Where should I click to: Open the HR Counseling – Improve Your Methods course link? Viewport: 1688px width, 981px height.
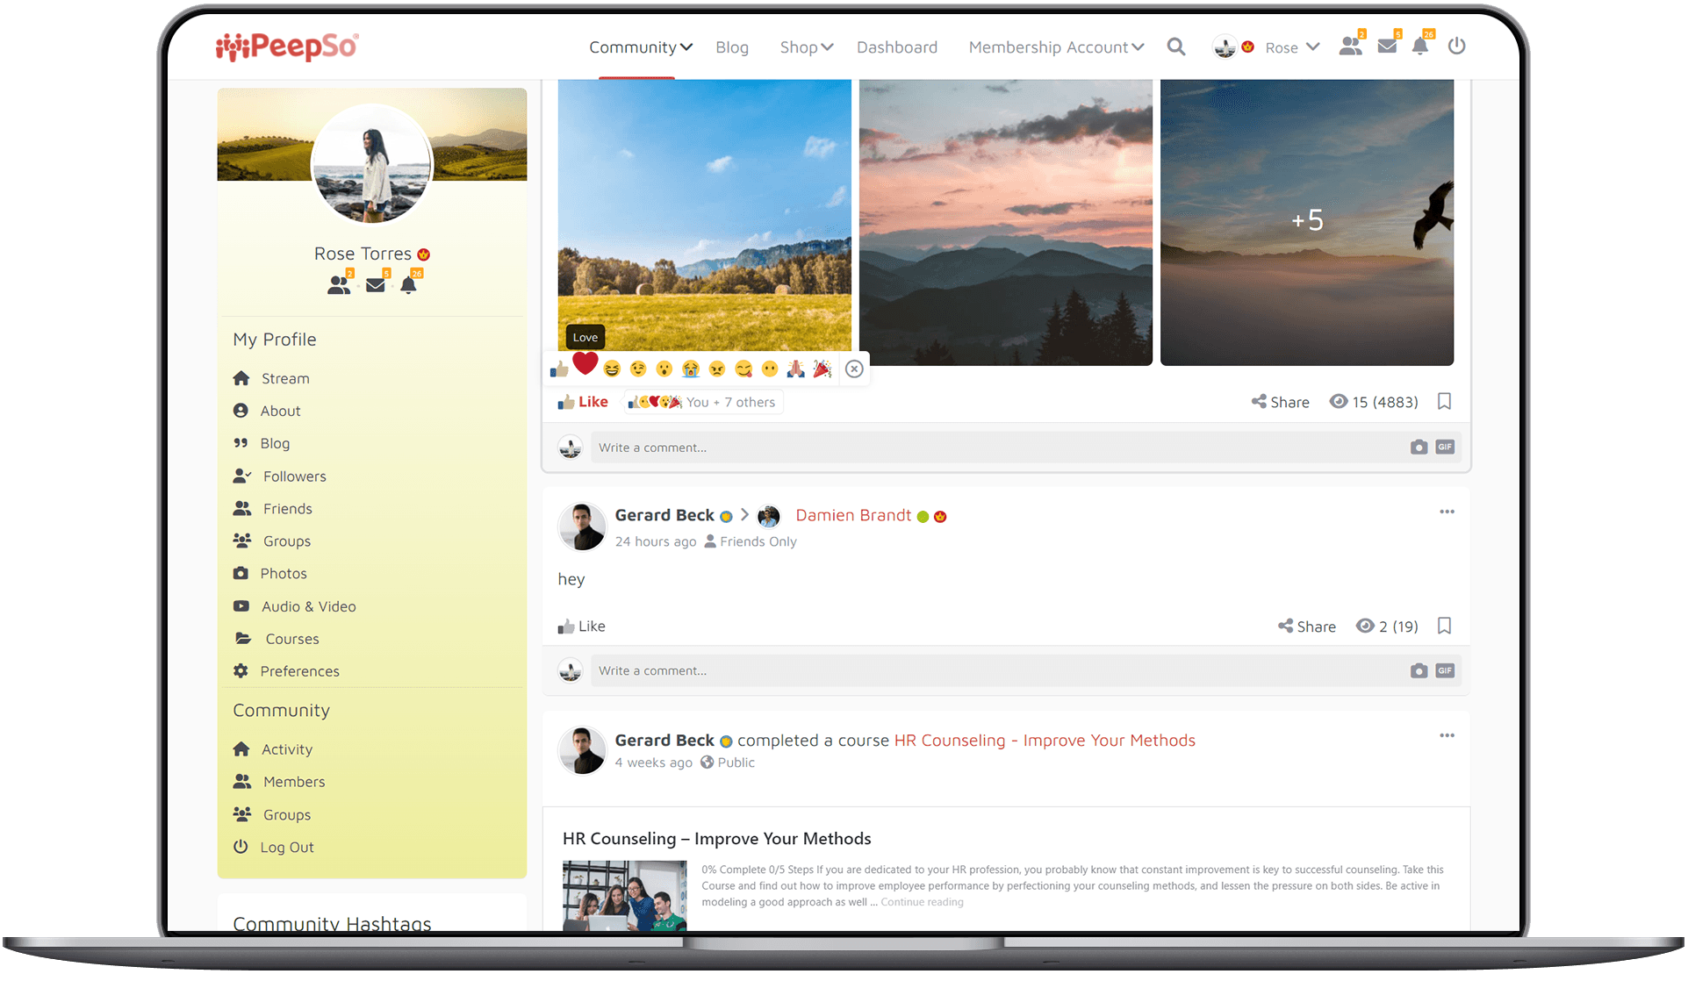(1045, 741)
